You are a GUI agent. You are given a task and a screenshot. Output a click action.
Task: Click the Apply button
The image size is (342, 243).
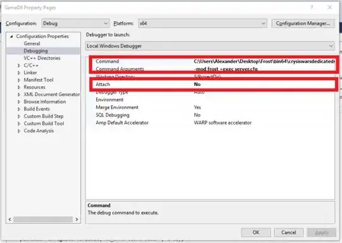click(x=321, y=232)
